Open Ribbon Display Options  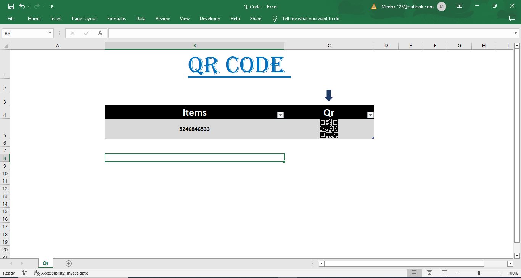[460, 6]
